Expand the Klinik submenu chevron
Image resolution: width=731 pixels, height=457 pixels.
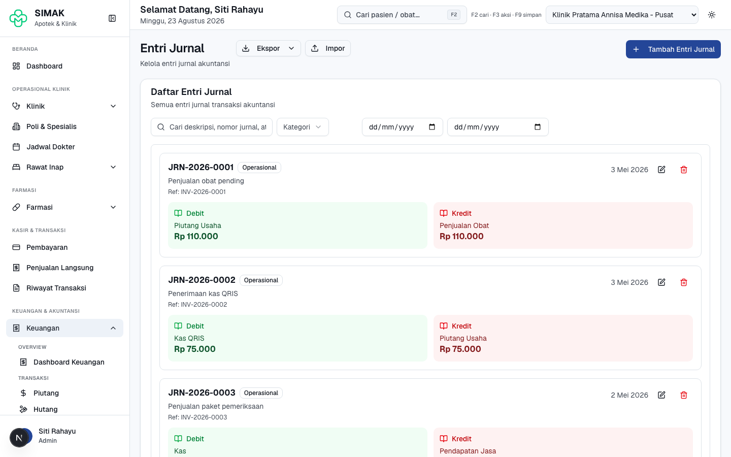[x=113, y=106]
